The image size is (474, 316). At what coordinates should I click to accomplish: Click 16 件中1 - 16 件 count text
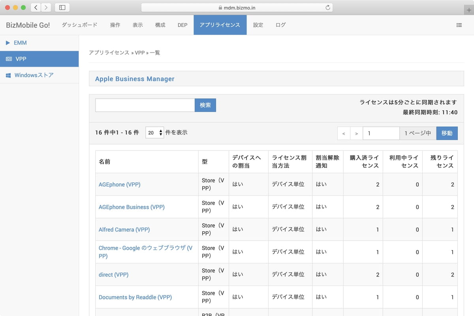coord(117,133)
